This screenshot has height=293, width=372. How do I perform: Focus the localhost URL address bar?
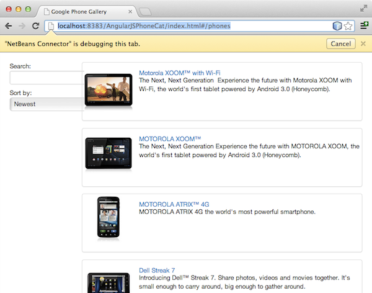coord(186,26)
